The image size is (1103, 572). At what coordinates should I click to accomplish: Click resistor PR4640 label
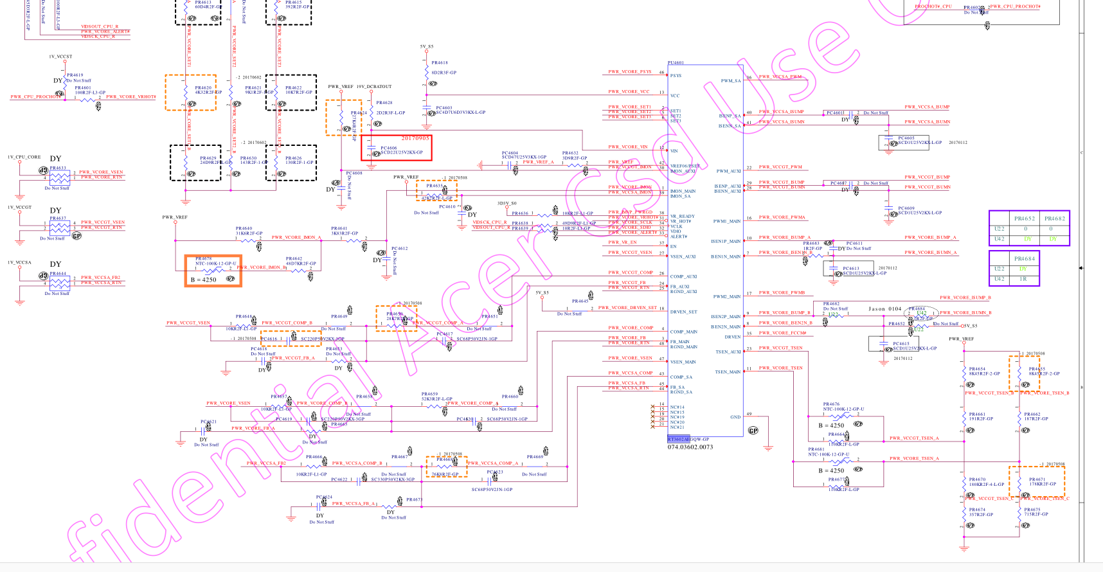tap(244, 229)
